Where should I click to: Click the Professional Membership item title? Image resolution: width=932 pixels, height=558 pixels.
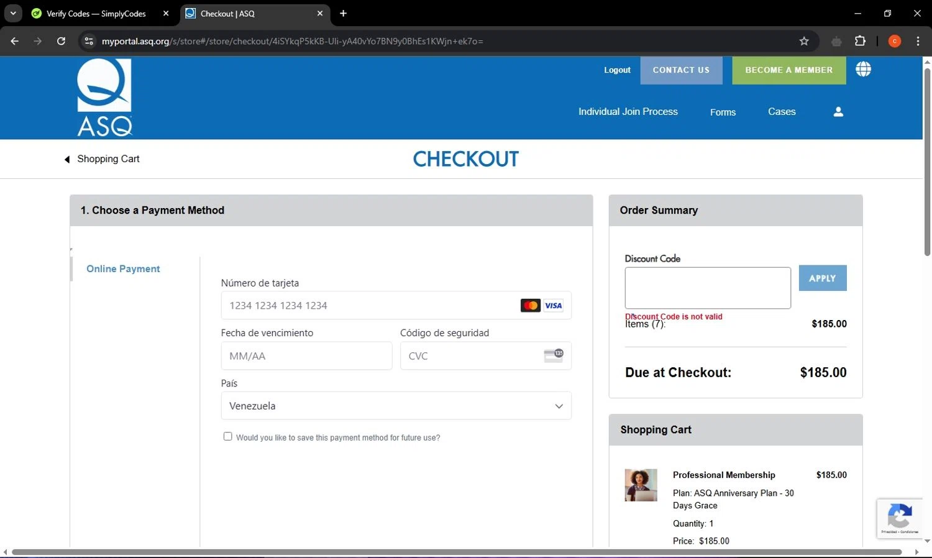tap(724, 475)
